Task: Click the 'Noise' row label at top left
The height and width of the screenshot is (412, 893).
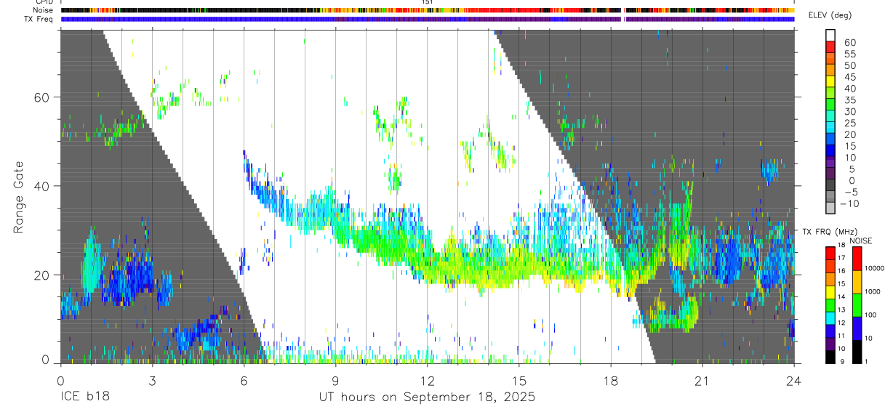Action: point(44,11)
